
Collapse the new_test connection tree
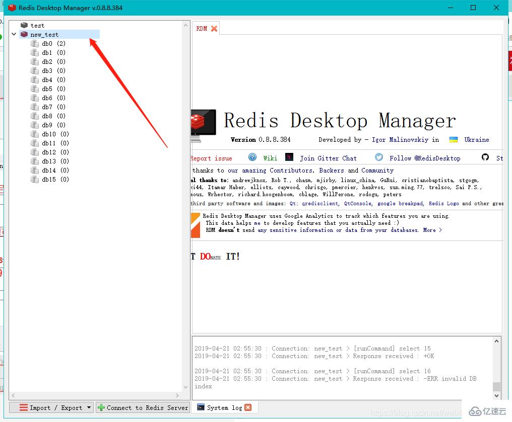pyautogui.click(x=14, y=34)
